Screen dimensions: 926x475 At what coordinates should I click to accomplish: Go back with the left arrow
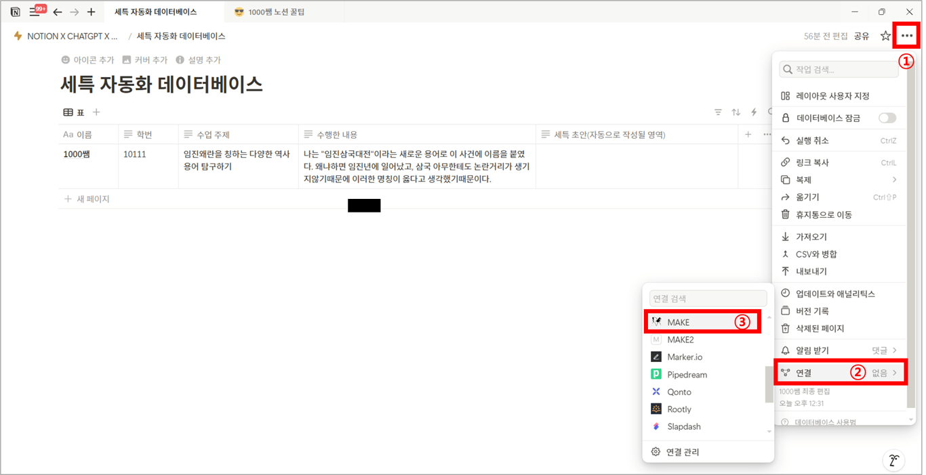click(58, 12)
